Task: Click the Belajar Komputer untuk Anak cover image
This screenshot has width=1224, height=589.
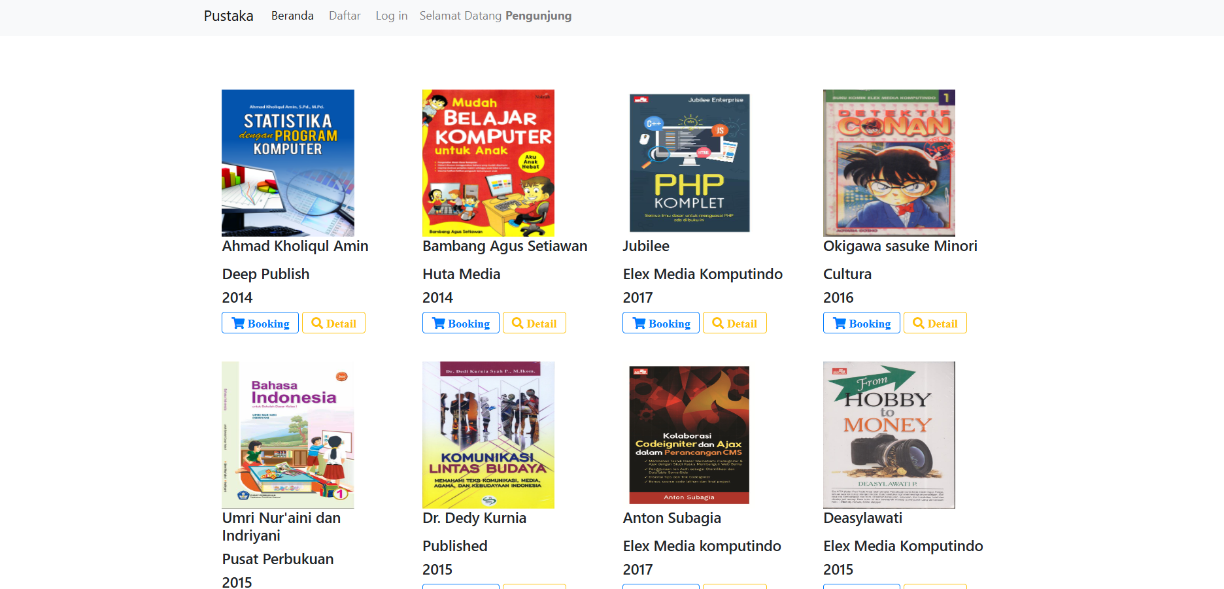Action: [x=488, y=162]
